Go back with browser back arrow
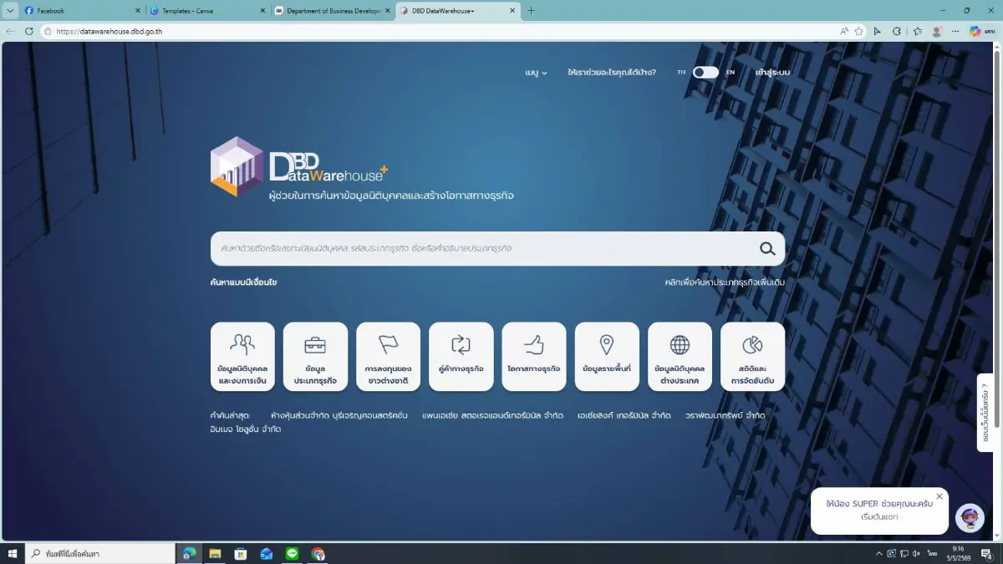The height and width of the screenshot is (564, 1003). click(10, 31)
